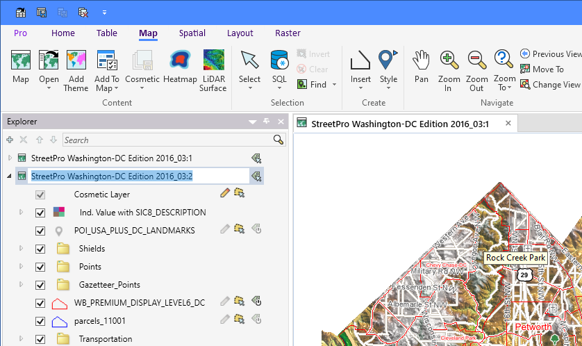Screen dimensions: 582x346
Task: Click map options icon for StreetPro 2016_03:2 row
Action: pos(256,176)
